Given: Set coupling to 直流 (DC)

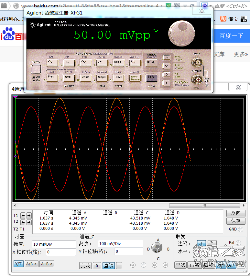Looking at the screenshot, I should [x=109, y=265].
